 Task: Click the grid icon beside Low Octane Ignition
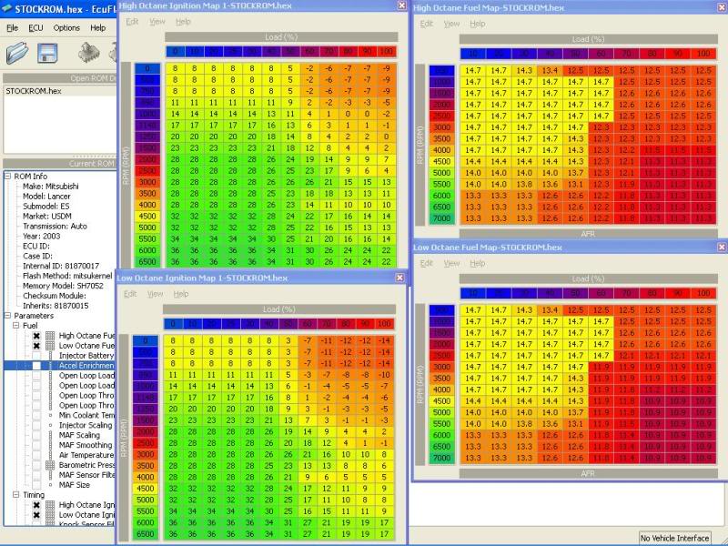(50, 515)
